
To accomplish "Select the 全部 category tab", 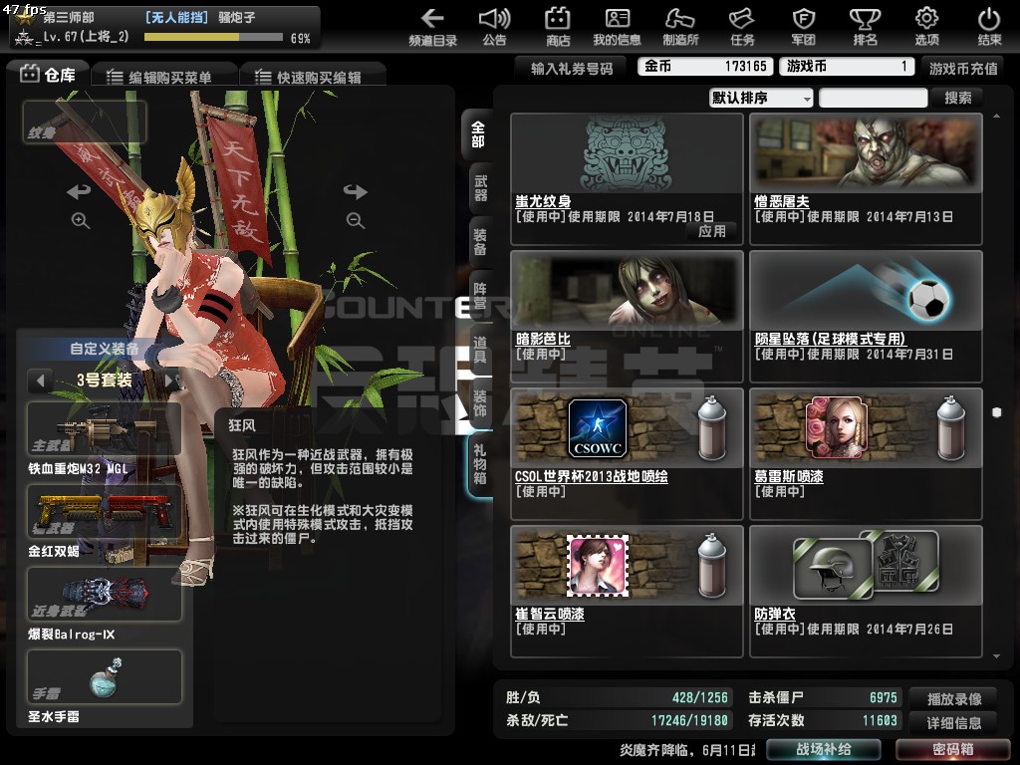I will point(478,134).
